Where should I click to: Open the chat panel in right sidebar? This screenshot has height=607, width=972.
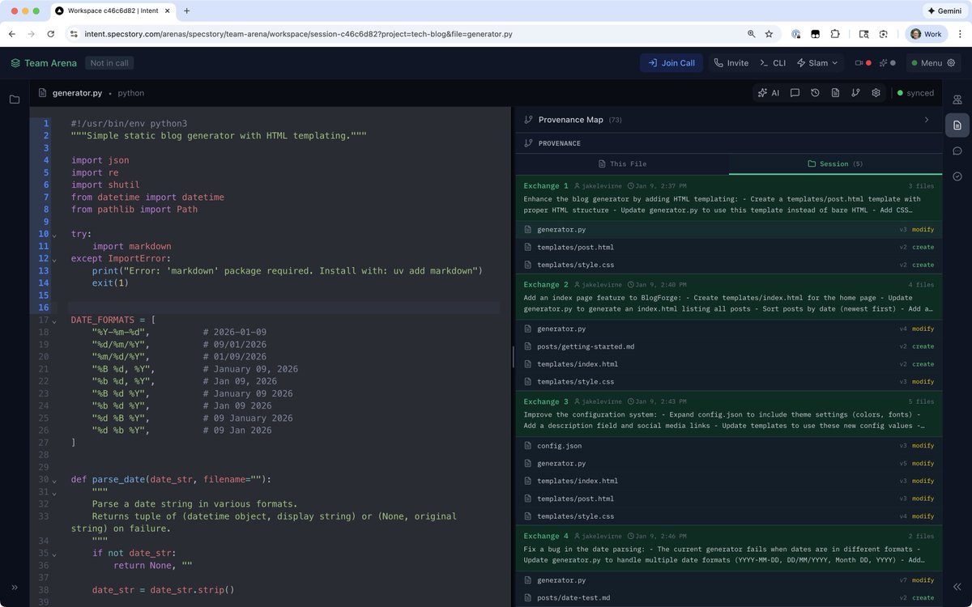pos(957,151)
